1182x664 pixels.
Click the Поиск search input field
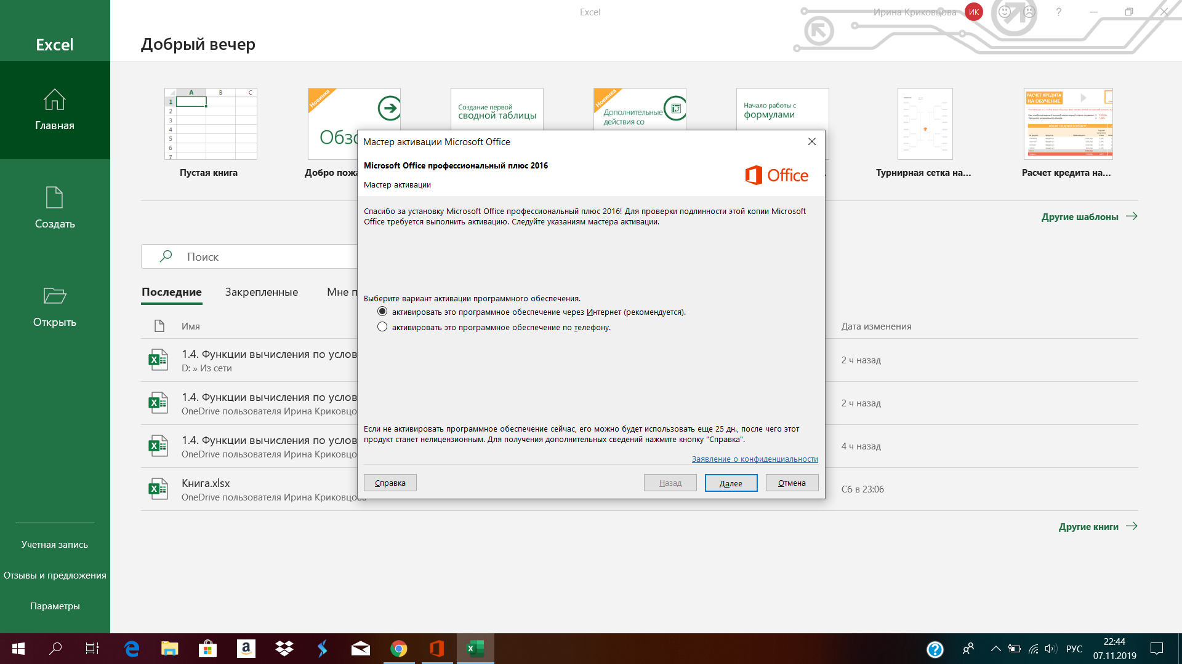click(249, 256)
